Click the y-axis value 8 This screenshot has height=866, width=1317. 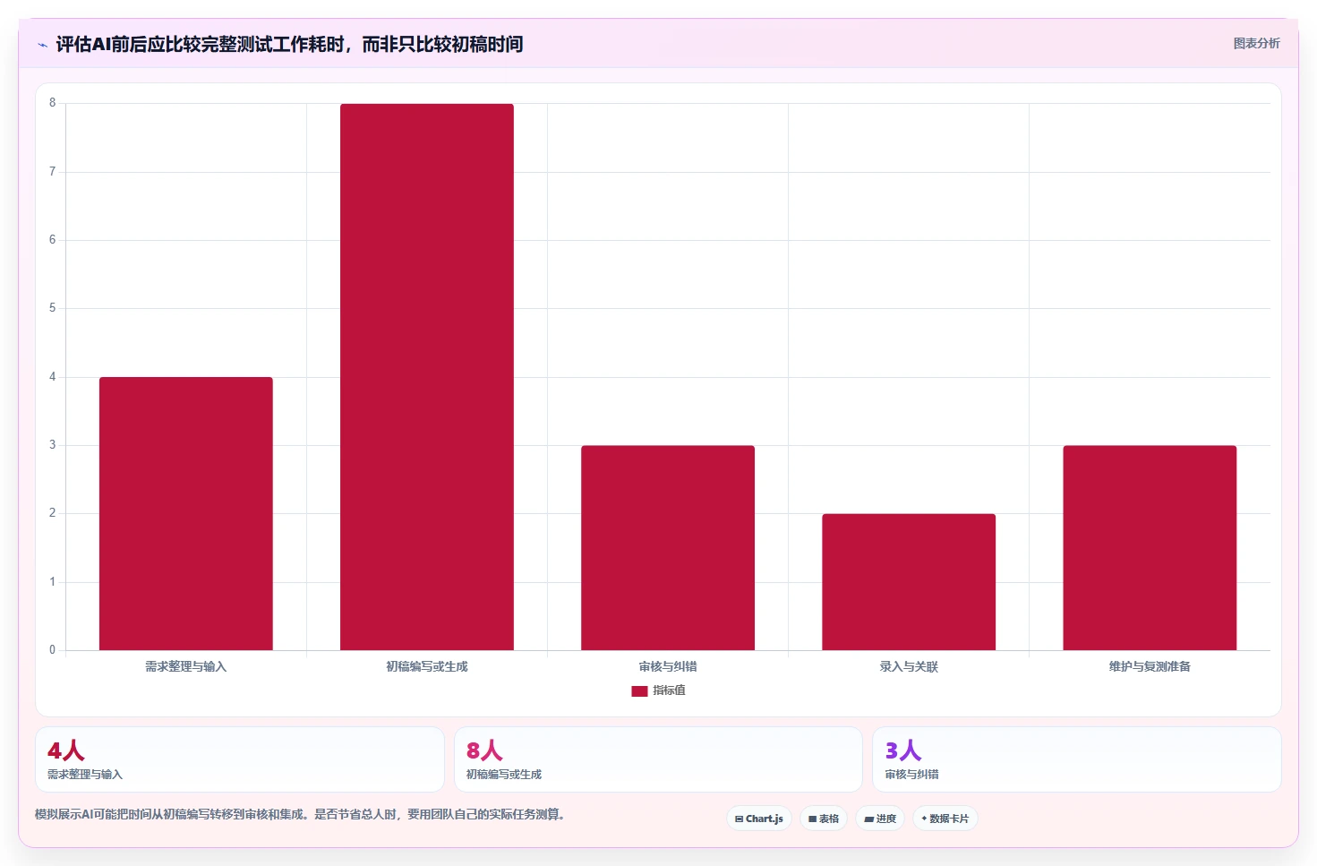52,103
